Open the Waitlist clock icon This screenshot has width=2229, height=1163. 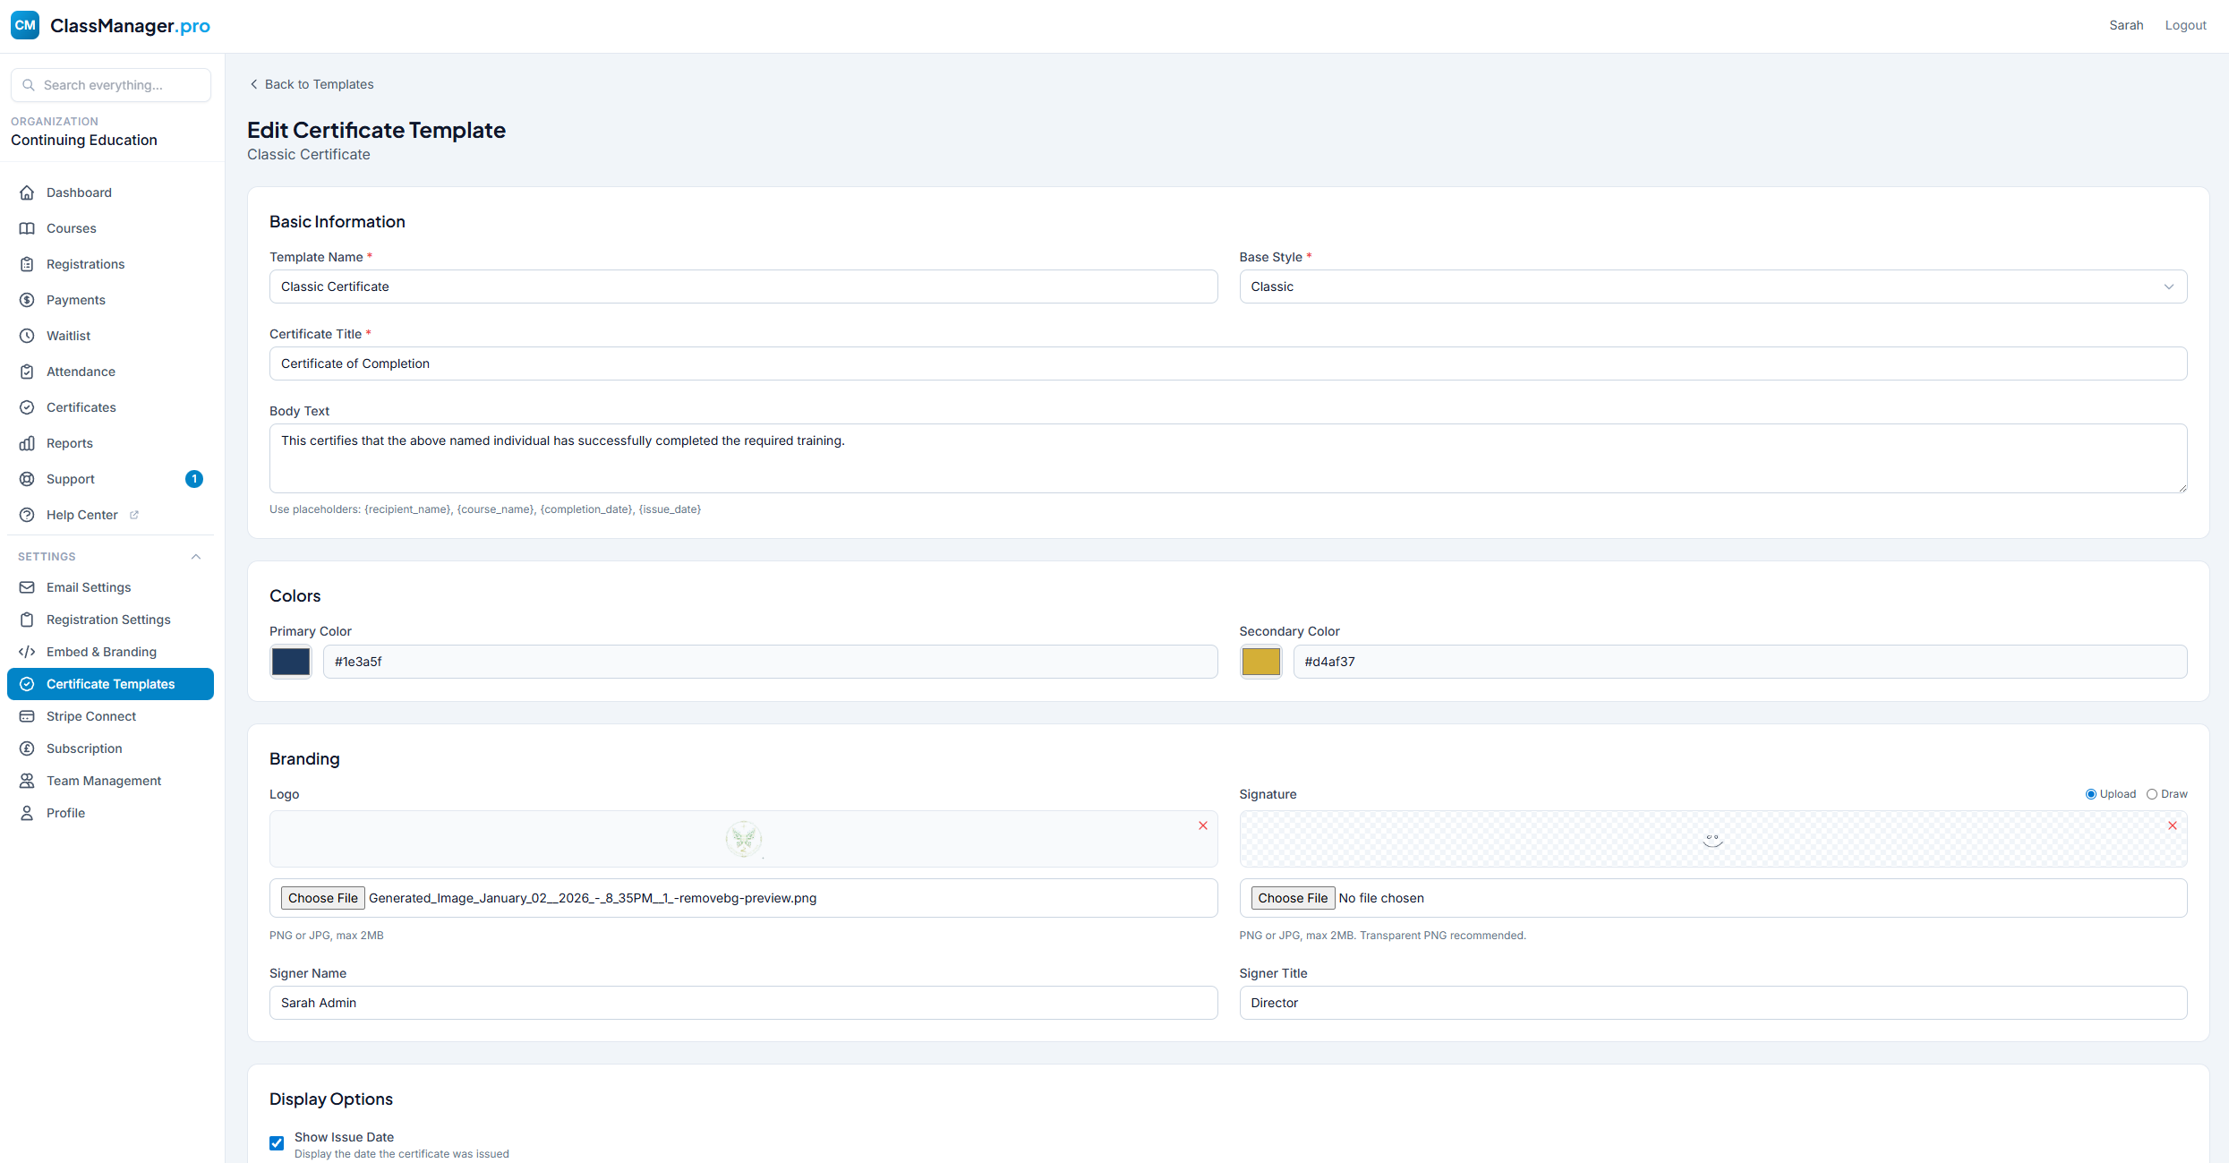28,335
